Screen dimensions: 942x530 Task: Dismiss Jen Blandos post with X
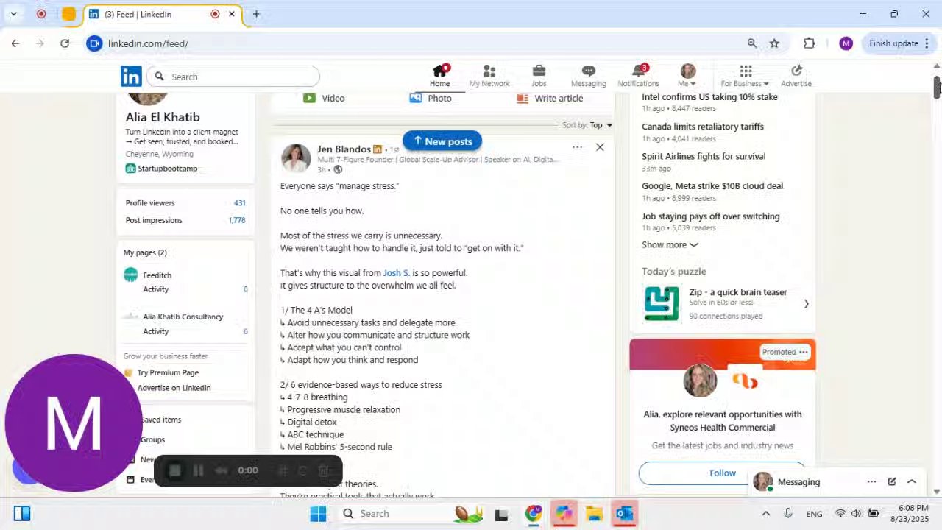(x=600, y=147)
